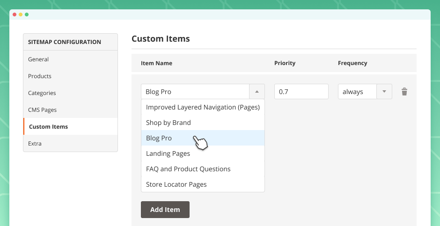This screenshot has width=440, height=226.
Task: Pick Blog Pro in the dropdown list
Action: [203, 138]
